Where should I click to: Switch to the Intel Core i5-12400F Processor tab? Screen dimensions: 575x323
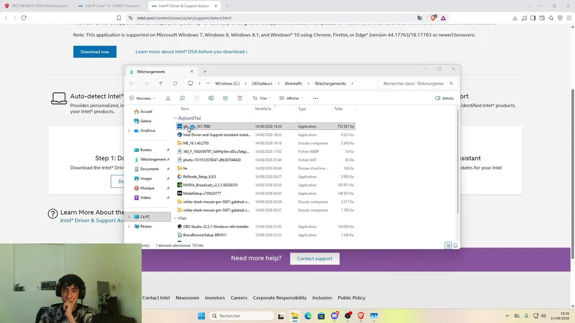[110, 6]
